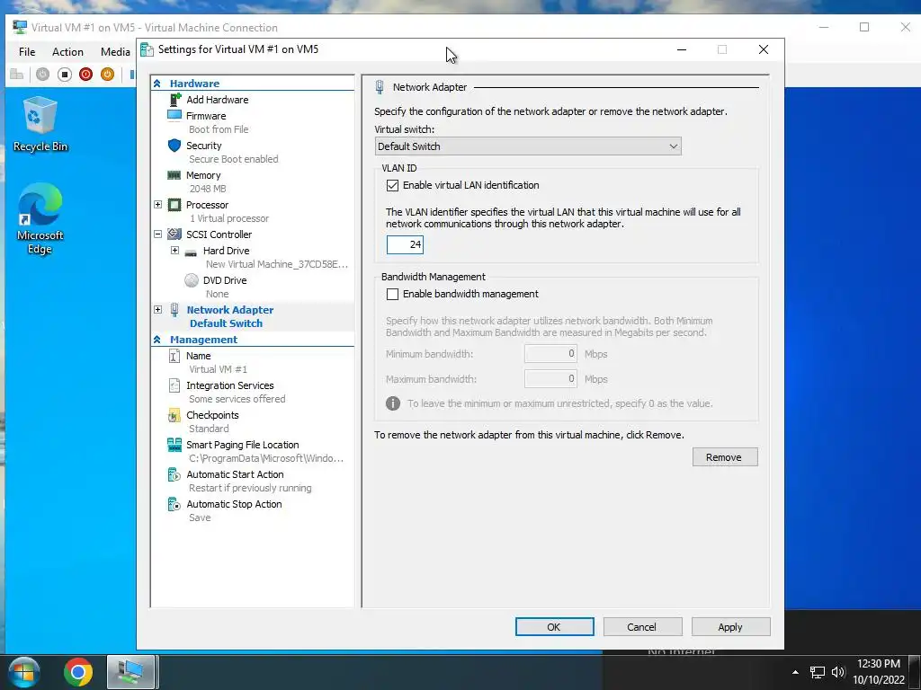Check Enable bandwidth management
921x690 pixels.
tap(392, 294)
